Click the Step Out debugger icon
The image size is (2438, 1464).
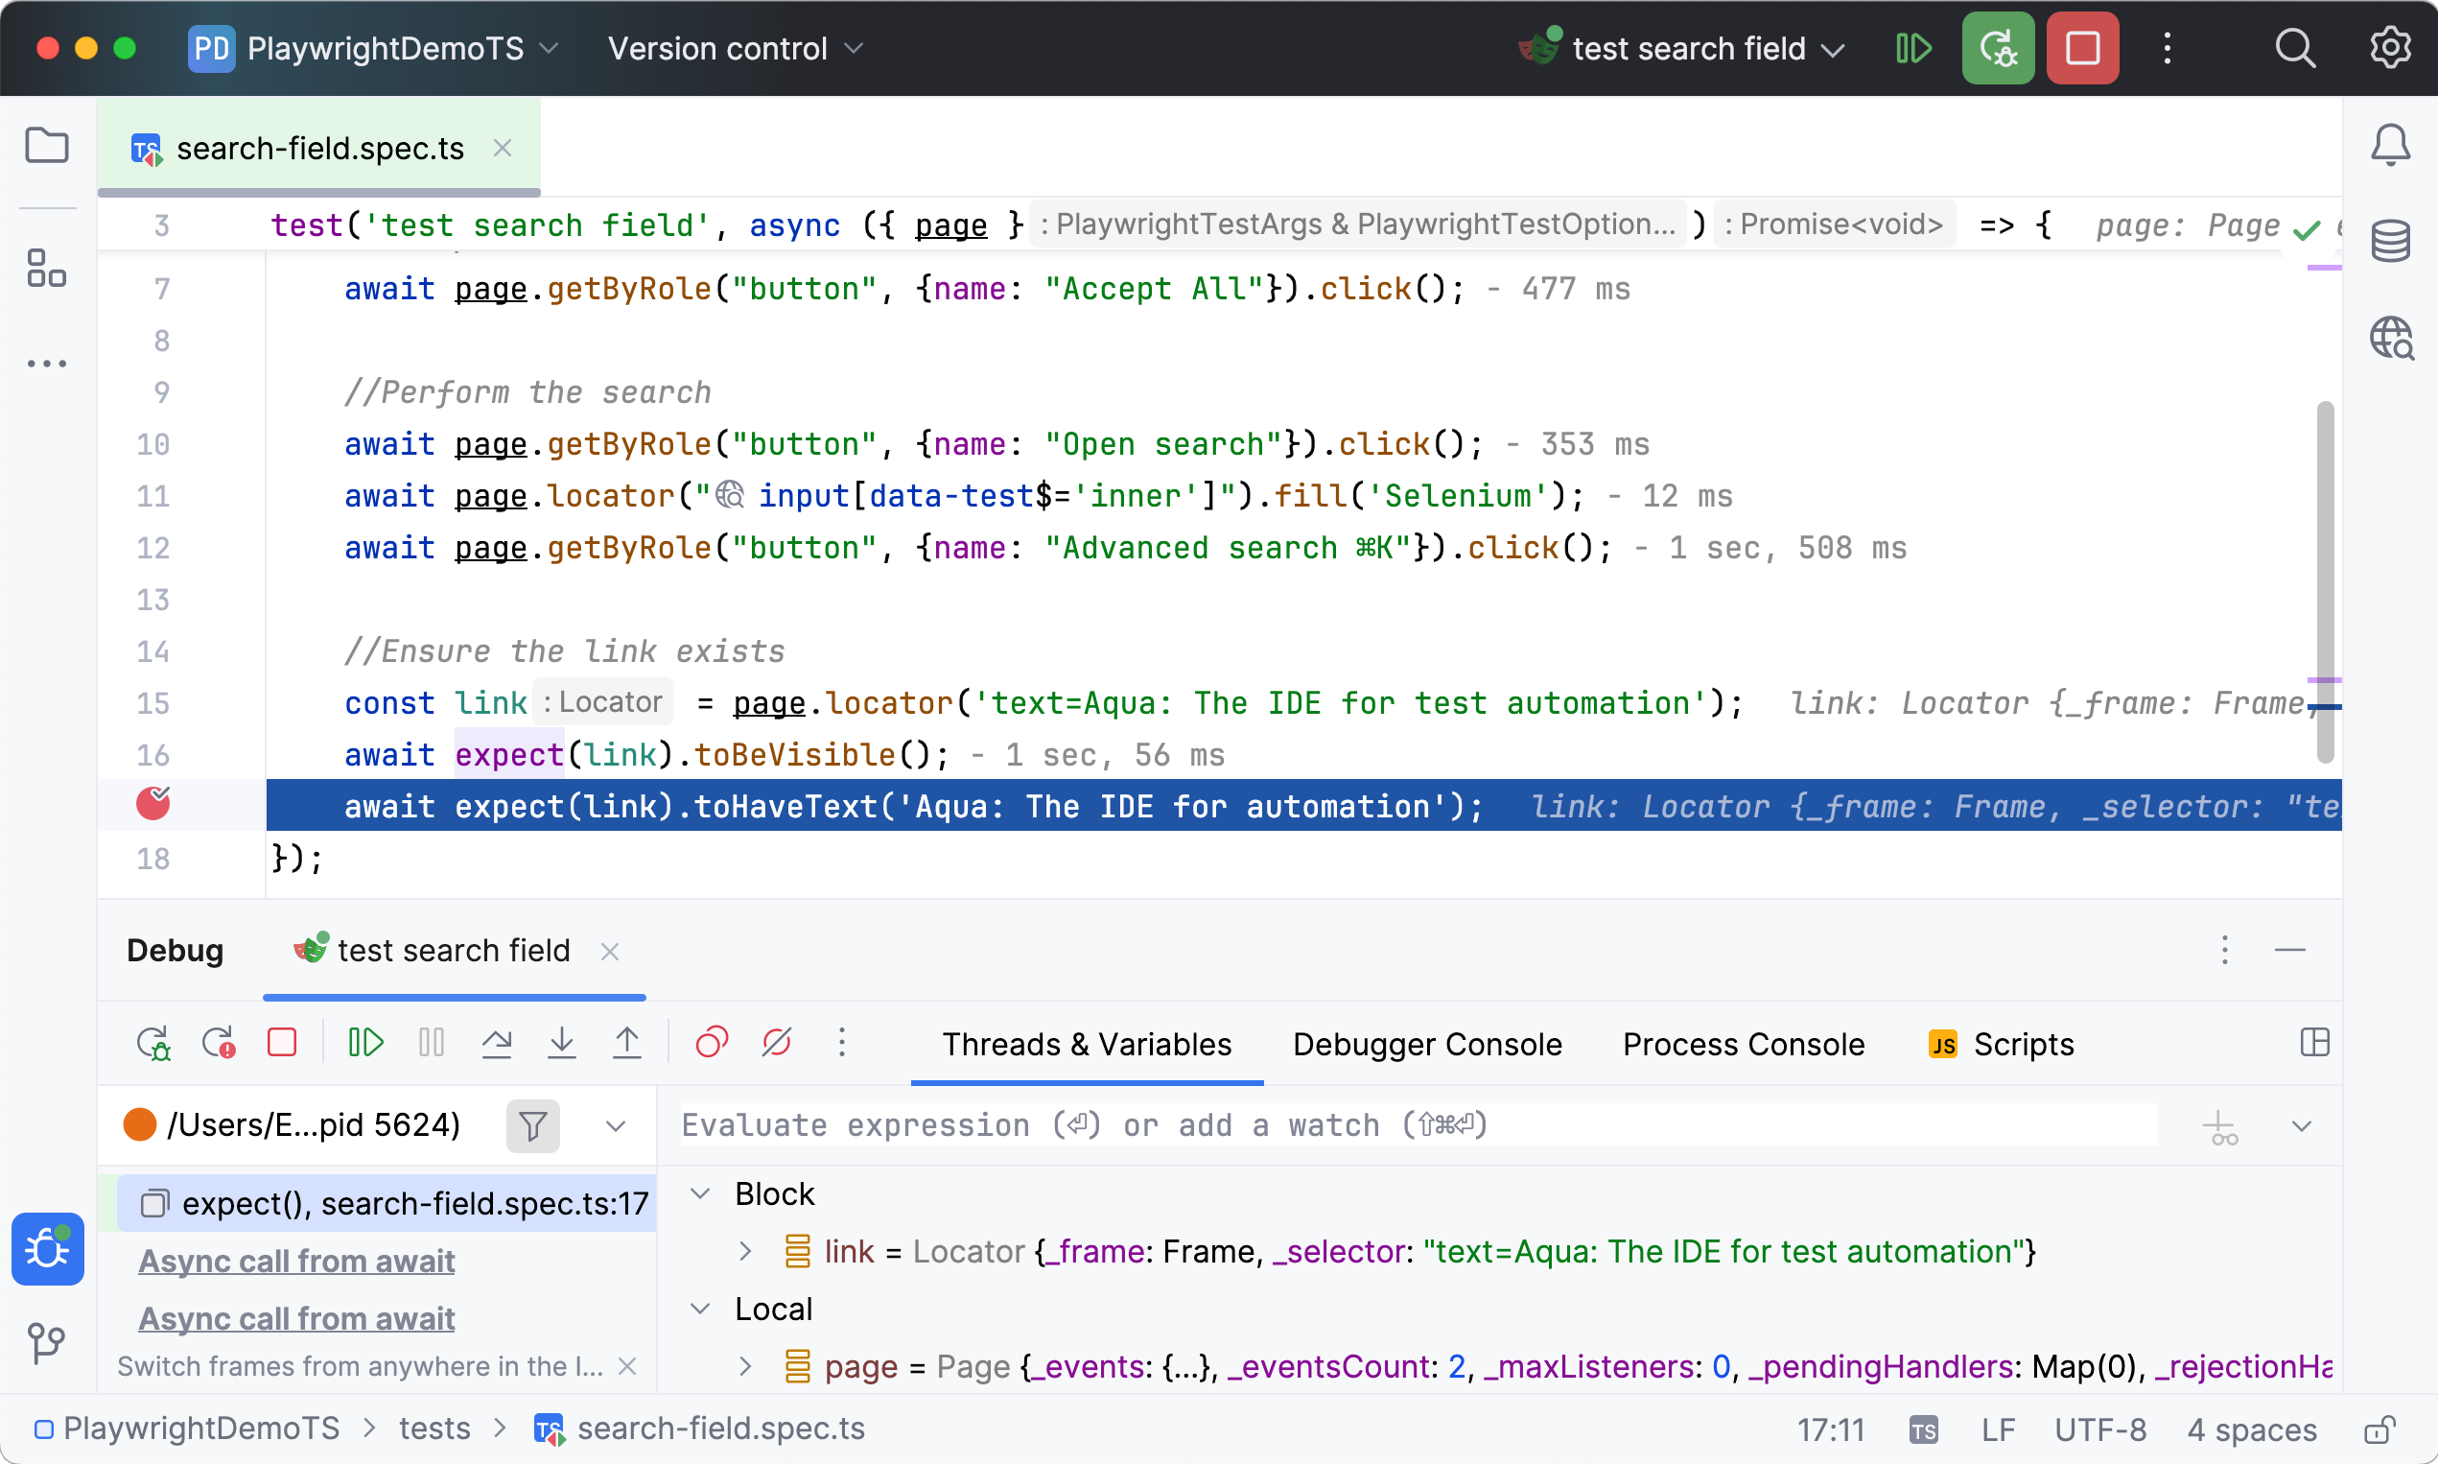click(627, 1043)
